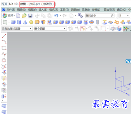Toggle the red-outlined selection filter funnel icon

(83, 28)
